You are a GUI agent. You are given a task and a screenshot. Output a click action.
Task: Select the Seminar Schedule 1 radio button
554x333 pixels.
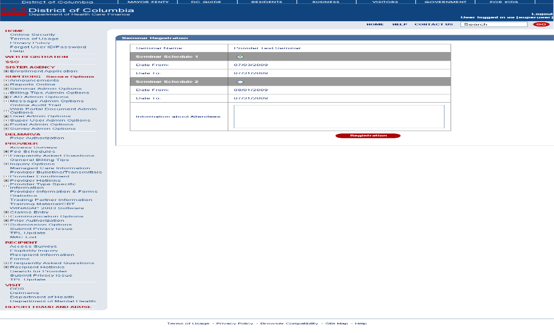coord(240,57)
